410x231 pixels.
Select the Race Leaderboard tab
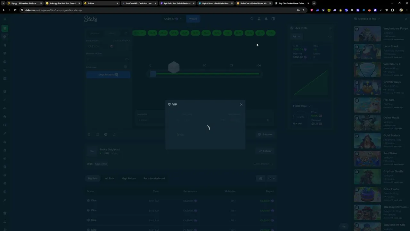(x=154, y=178)
